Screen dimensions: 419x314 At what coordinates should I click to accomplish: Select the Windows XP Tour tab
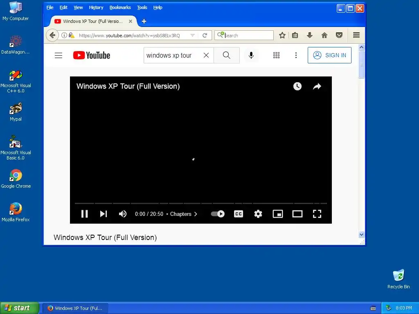(x=92, y=21)
